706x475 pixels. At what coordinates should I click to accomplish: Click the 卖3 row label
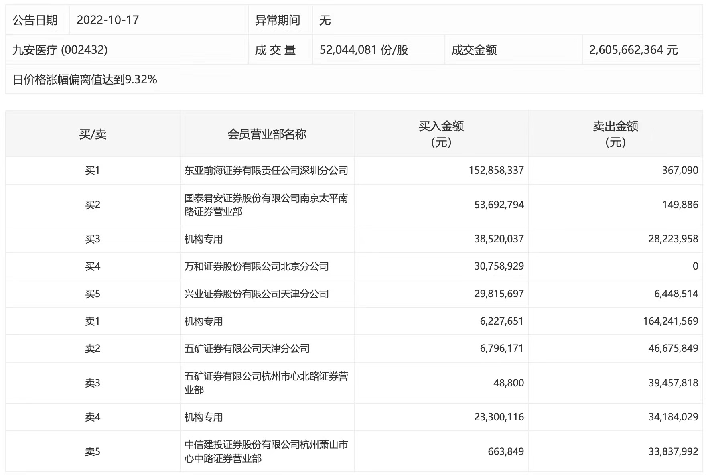pyautogui.click(x=93, y=383)
